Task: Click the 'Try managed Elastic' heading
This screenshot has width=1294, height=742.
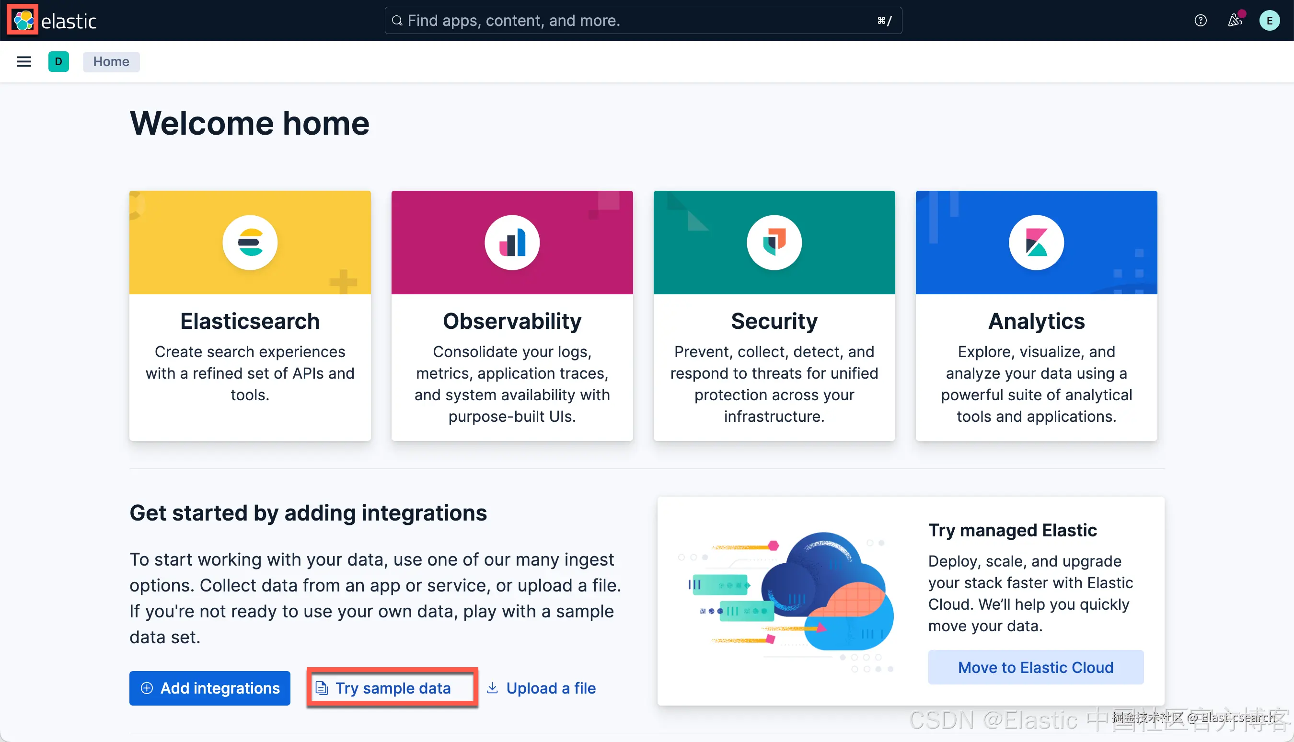Action: (x=1012, y=530)
